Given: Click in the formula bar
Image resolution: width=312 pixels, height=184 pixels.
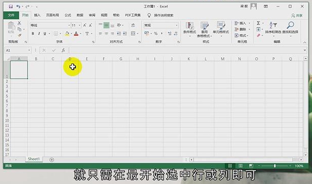Looking at the screenshot, I should pyautogui.click(x=186, y=50).
